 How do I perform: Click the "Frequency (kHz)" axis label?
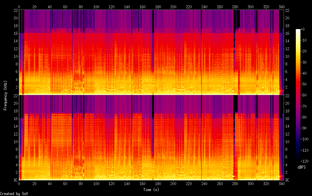click(x=5, y=95)
